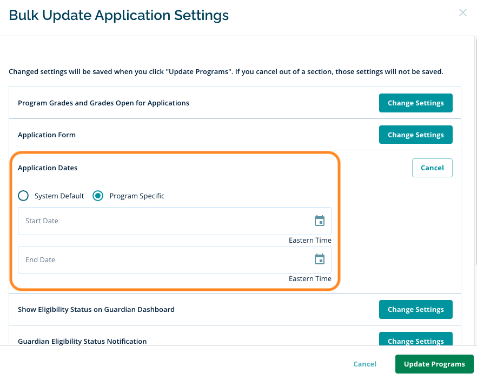Image resolution: width=477 pixels, height=380 pixels.
Task: Select the Program Grades and Grades Open label
Action: tap(103, 103)
